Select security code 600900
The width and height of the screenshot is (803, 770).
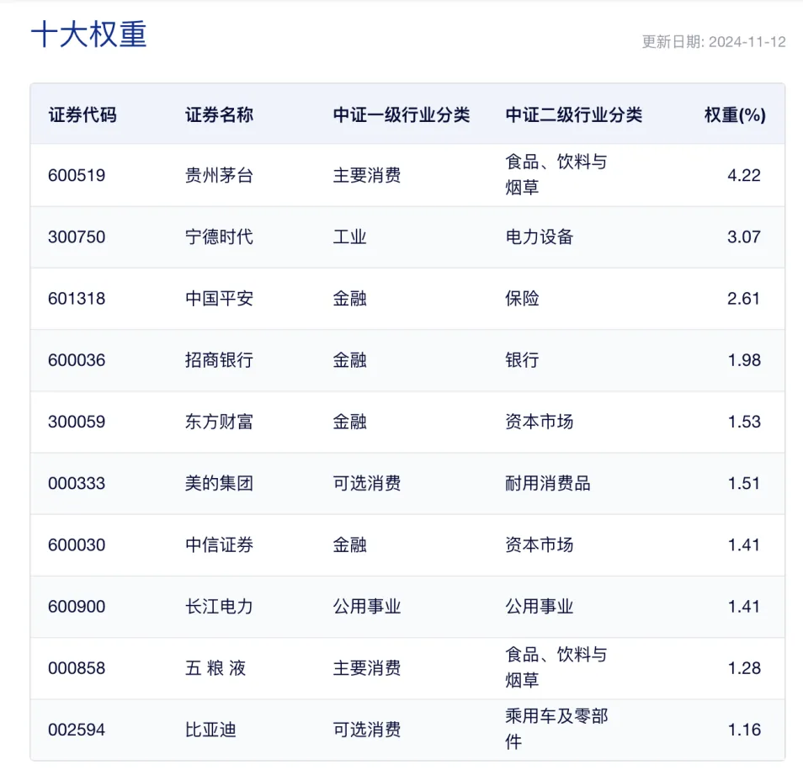(x=77, y=607)
